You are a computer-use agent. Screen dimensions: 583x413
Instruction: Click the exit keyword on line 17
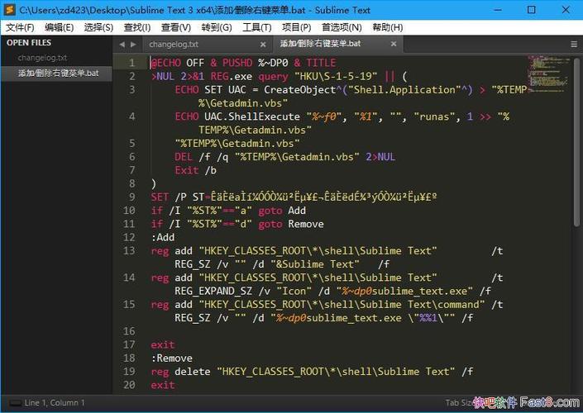point(163,344)
